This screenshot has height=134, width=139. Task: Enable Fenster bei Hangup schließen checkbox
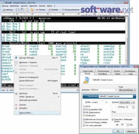click(x=84, y=122)
